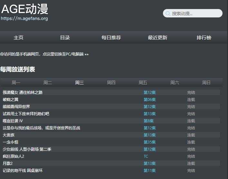Open the 排行榜 nav item
The image size is (228, 179).
tap(204, 38)
